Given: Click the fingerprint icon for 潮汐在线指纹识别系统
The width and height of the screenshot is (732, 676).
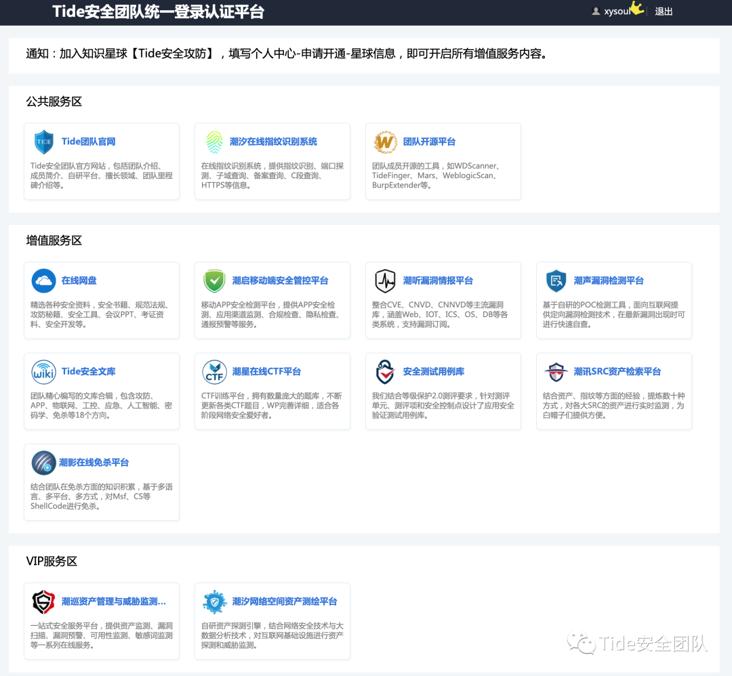Looking at the screenshot, I should [x=214, y=142].
